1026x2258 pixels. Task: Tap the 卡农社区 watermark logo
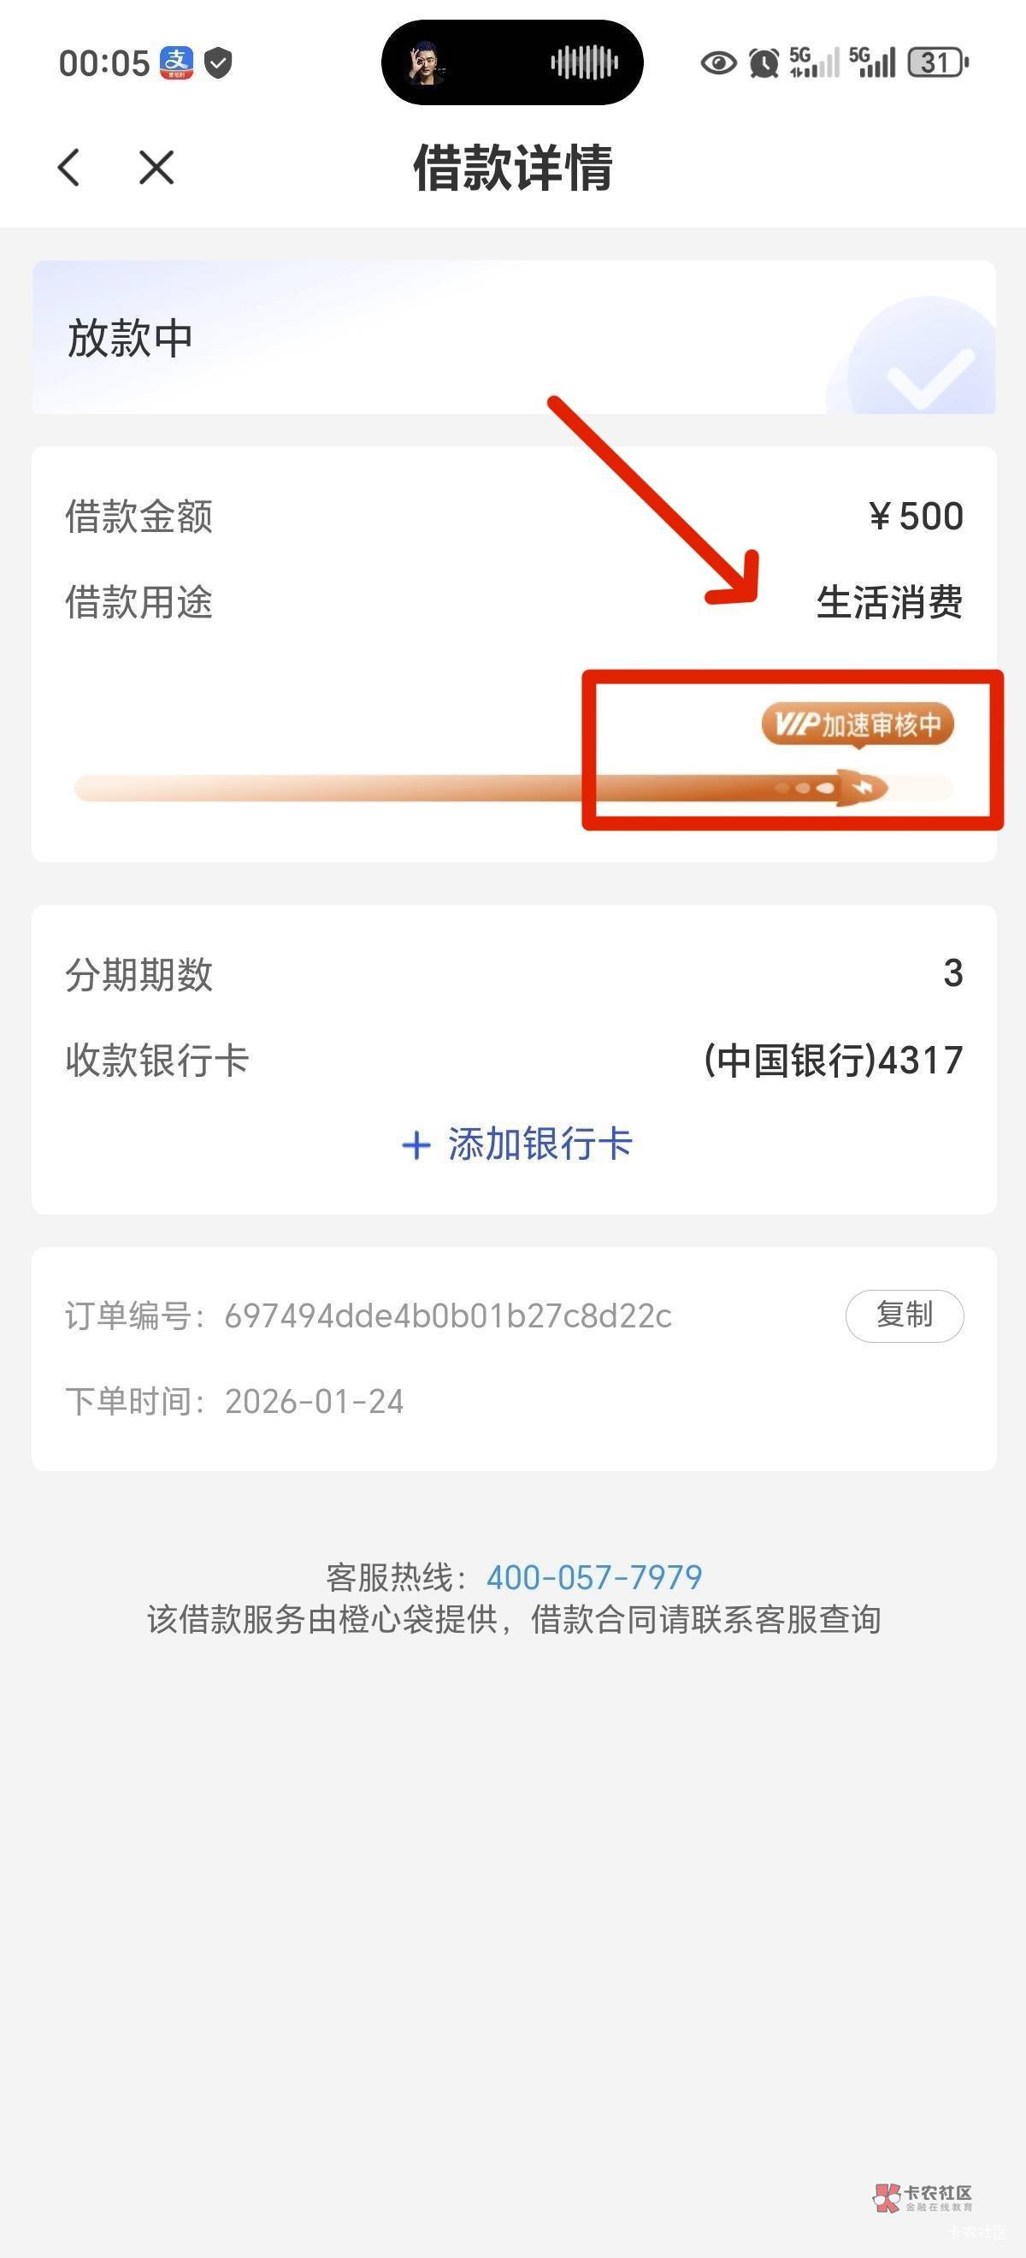tap(923, 2198)
